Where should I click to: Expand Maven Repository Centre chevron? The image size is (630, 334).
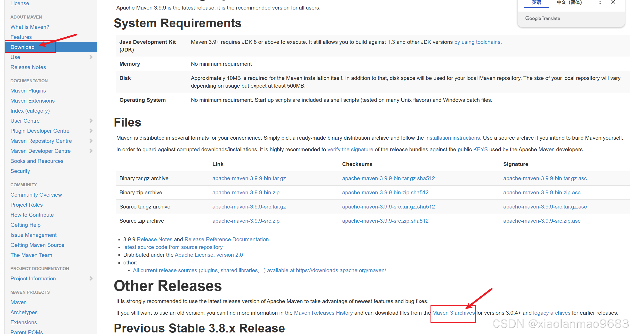(x=91, y=141)
